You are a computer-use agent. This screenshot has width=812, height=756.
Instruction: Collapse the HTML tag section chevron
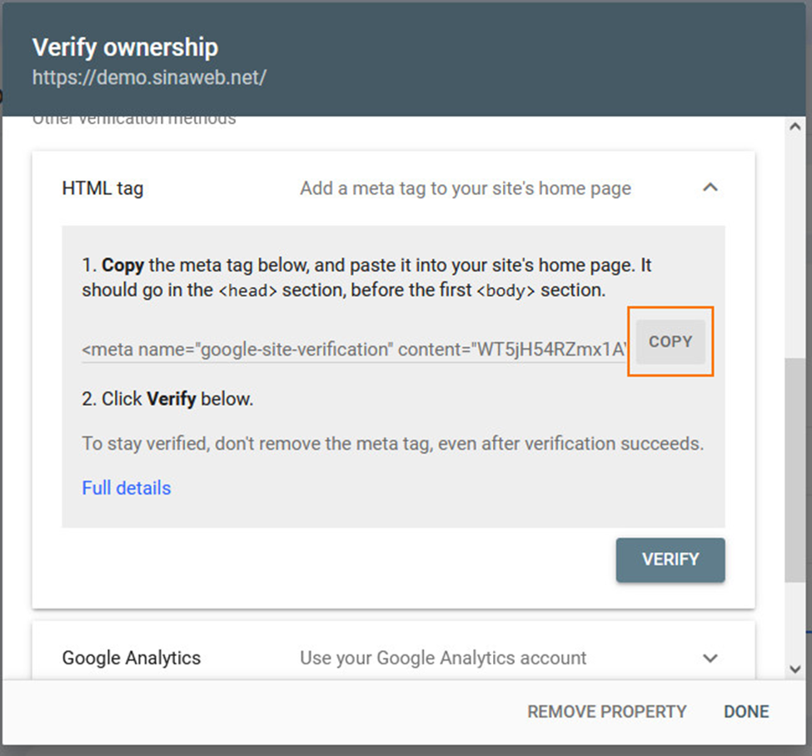[710, 188]
